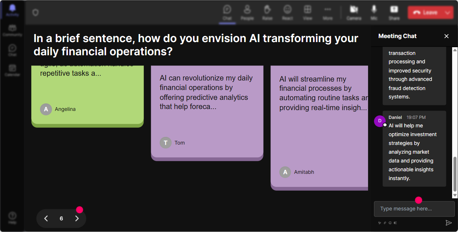The height and width of the screenshot is (232, 458).
Task: Advance to the next slide
Action: tap(77, 218)
